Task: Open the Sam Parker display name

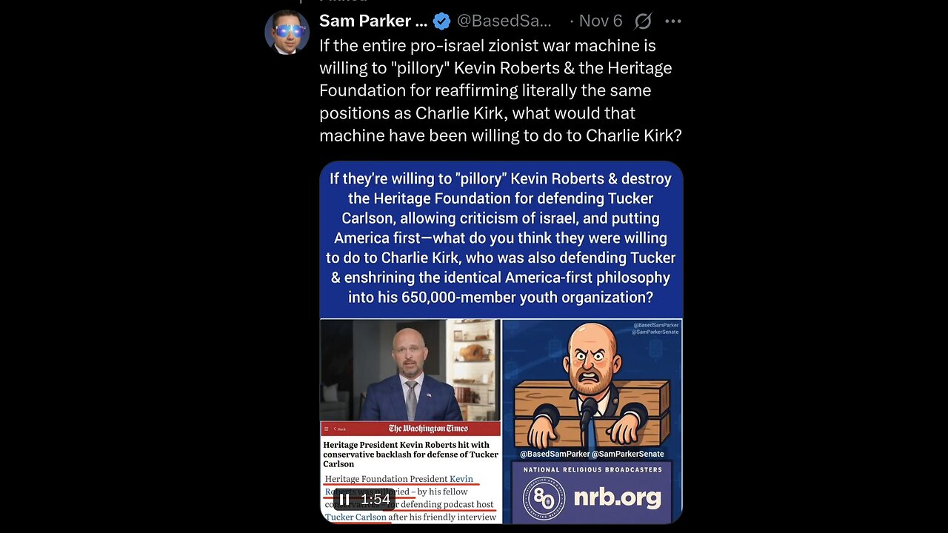Action: pyautogui.click(x=373, y=21)
